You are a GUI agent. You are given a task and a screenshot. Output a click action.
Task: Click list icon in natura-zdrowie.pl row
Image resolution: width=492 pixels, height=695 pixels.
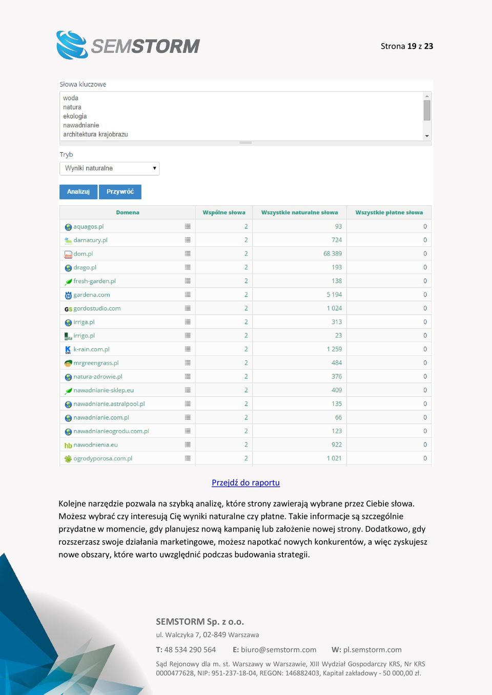(188, 376)
